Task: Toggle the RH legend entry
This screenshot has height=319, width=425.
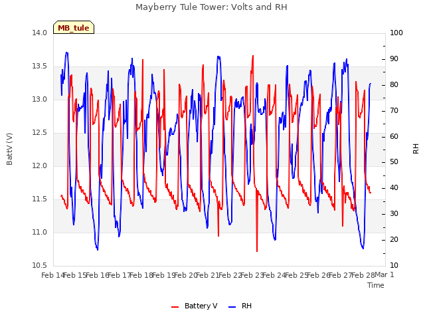Action: click(x=240, y=306)
